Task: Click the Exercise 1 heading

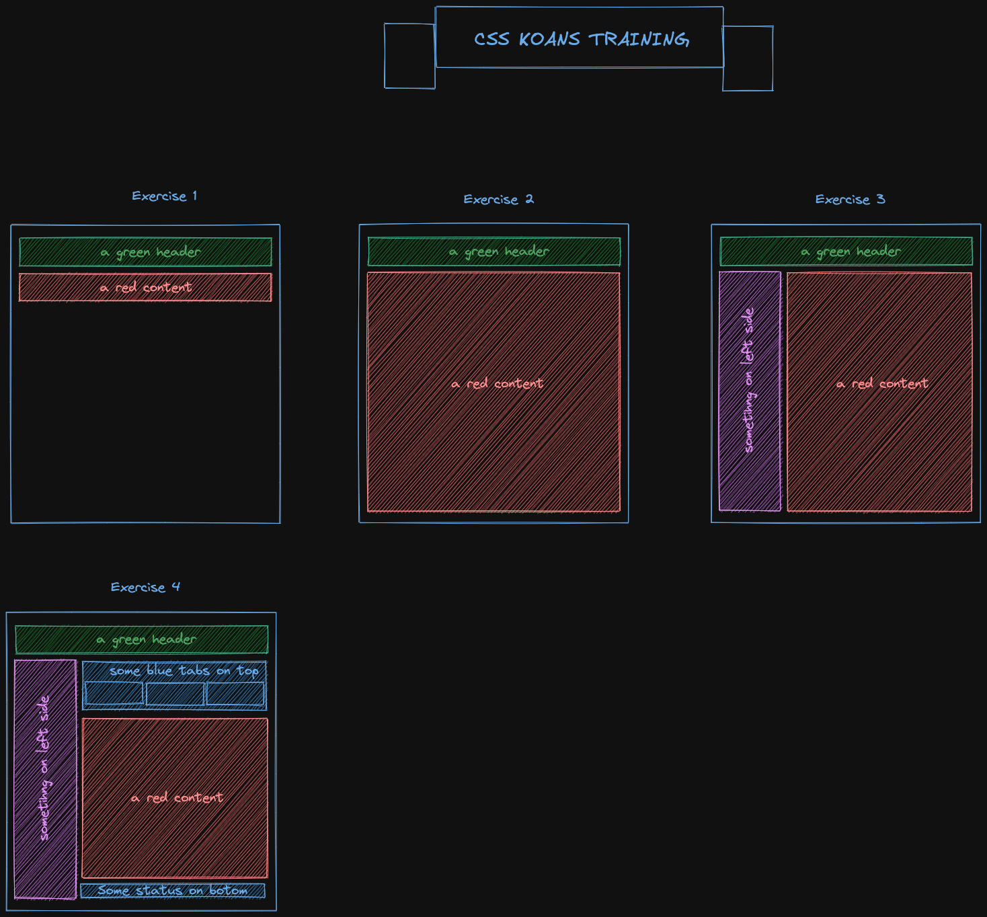Action: [x=164, y=195]
